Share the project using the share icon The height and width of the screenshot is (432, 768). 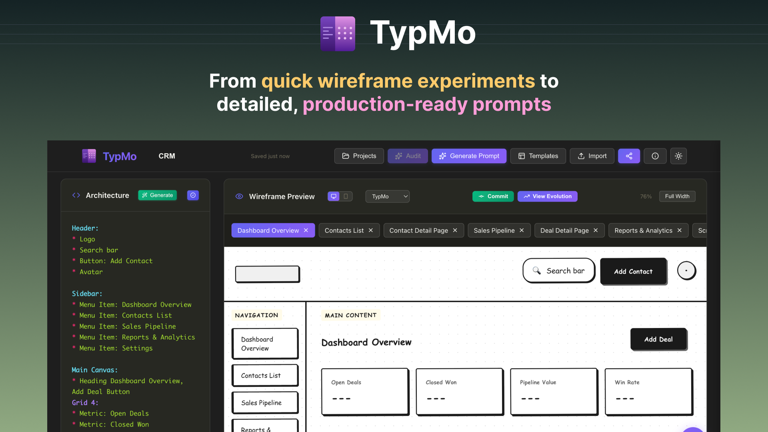629,156
